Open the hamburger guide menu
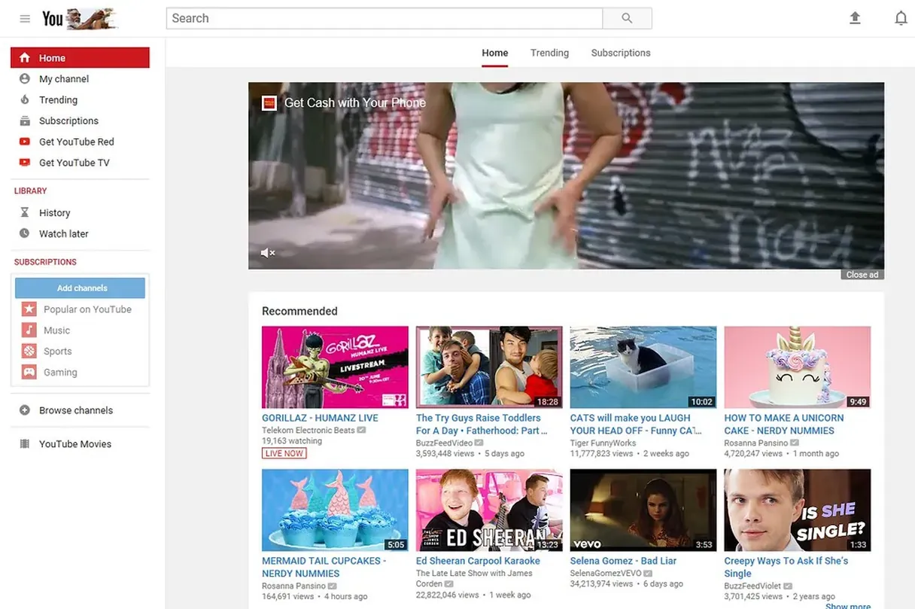 tap(25, 19)
